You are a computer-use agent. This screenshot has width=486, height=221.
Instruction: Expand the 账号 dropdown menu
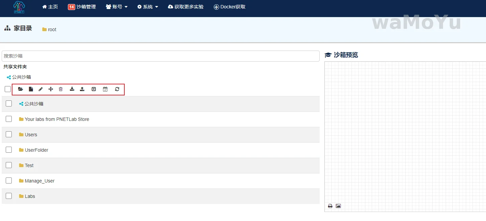pyautogui.click(x=117, y=7)
